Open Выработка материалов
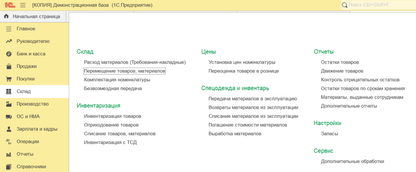Viewport: 416px width, 172px height. tap(235, 134)
